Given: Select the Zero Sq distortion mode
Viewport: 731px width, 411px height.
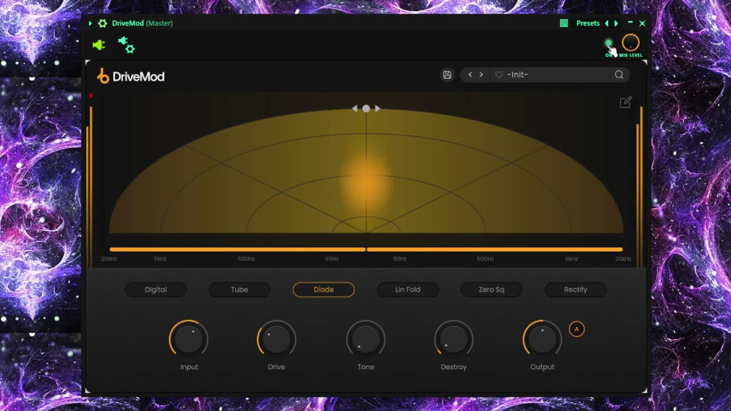Looking at the screenshot, I should coord(492,289).
